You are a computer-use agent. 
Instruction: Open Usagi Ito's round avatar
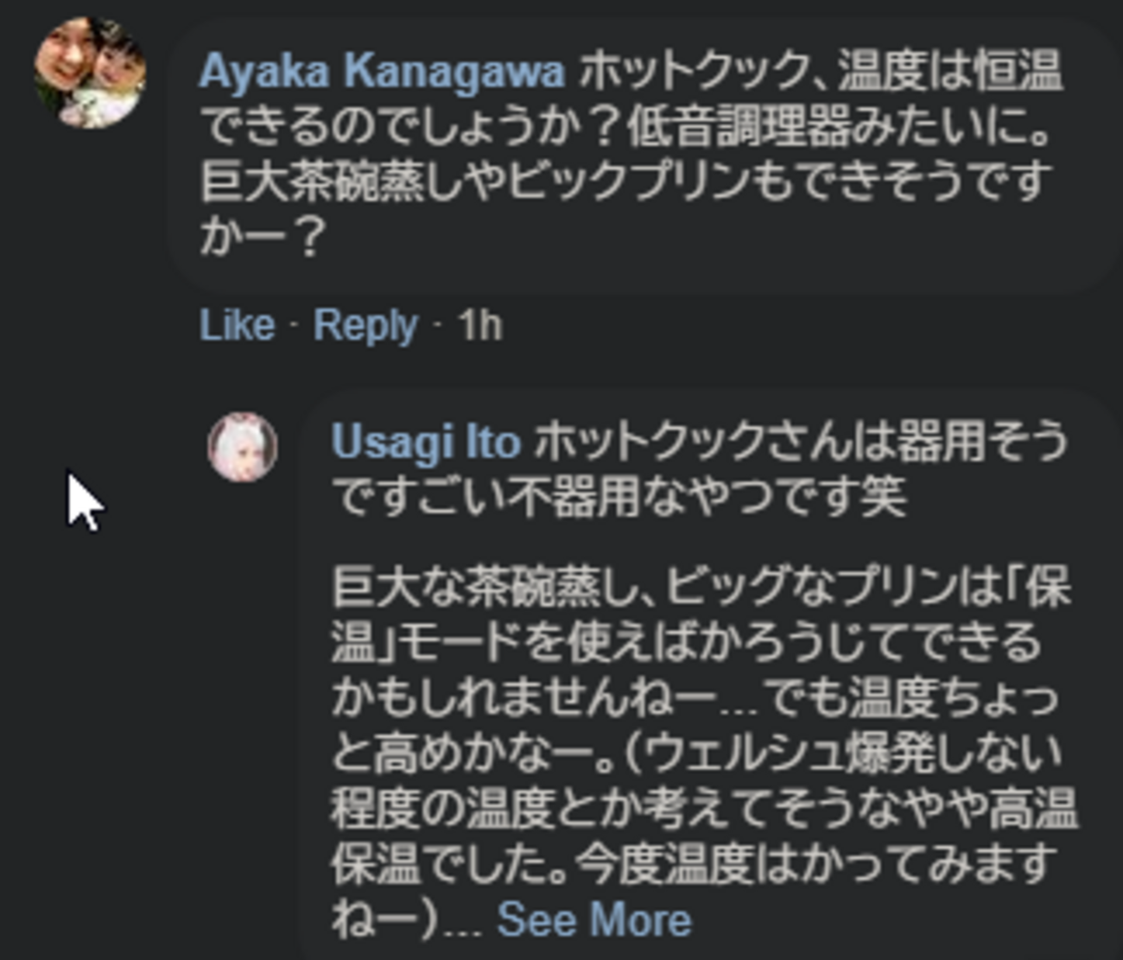[x=243, y=446]
